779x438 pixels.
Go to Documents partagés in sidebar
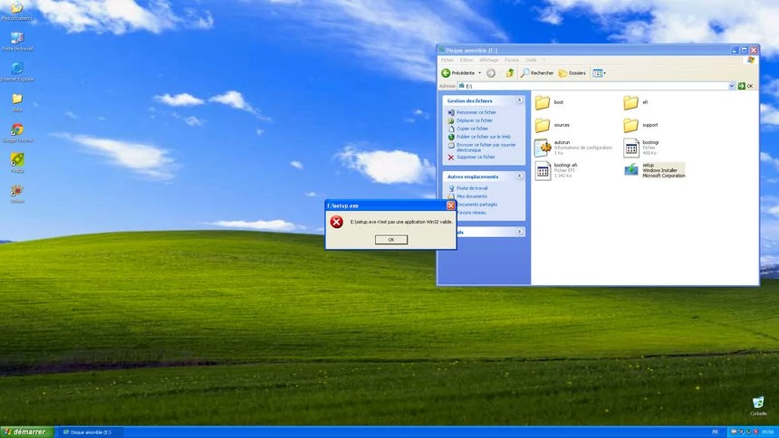tap(476, 205)
